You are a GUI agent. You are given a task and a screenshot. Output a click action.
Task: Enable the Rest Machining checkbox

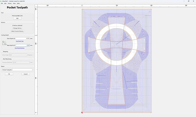click(2, 59)
